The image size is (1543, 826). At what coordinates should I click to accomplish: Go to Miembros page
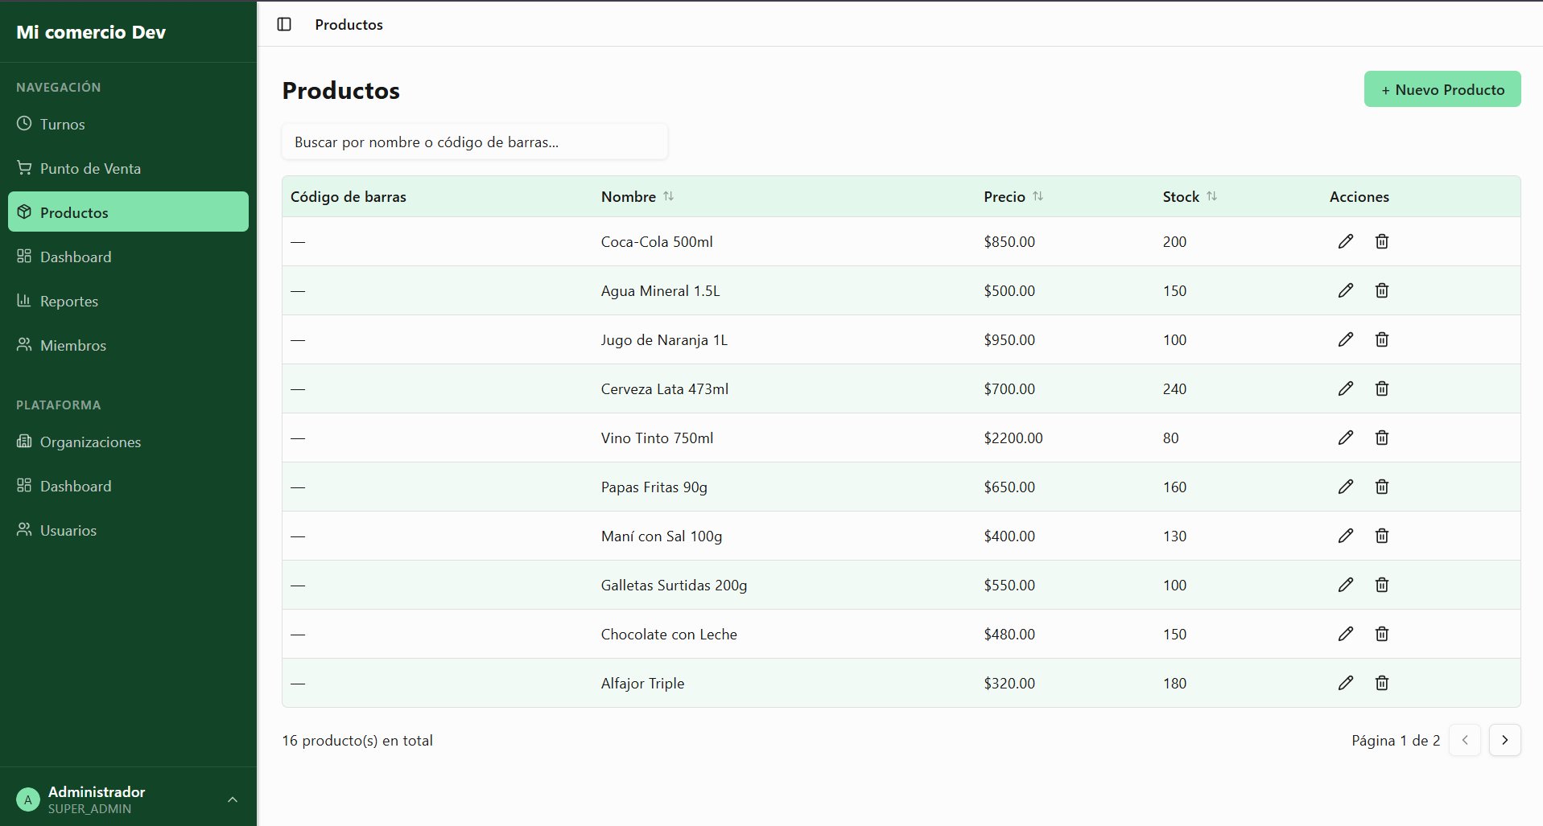[x=128, y=345]
